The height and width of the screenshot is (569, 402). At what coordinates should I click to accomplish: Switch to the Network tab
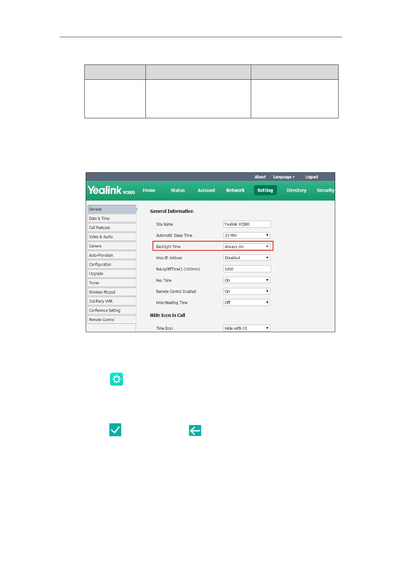click(235, 190)
